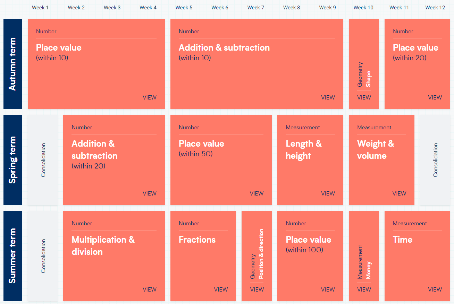
Task: Select the Spring term label
Action: tap(13, 160)
